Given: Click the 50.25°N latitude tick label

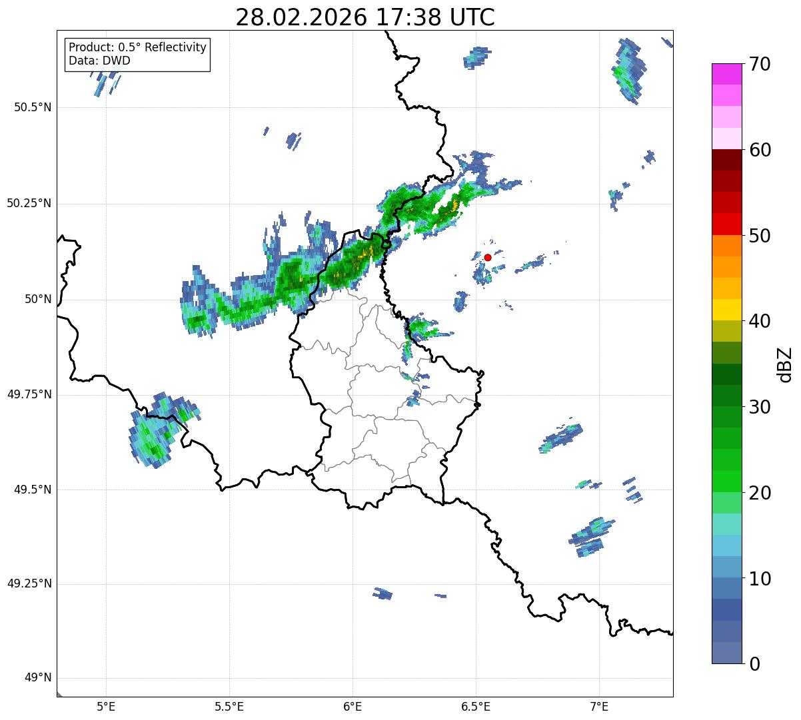Looking at the screenshot, I should coord(29,204).
